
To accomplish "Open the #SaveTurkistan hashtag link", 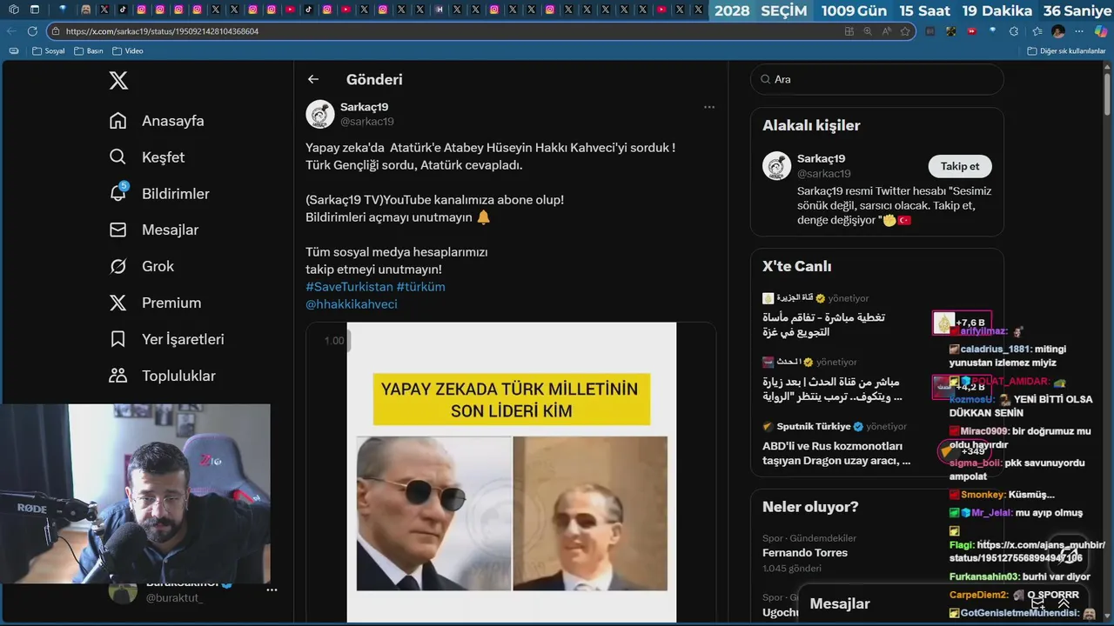I will tap(349, 287).
